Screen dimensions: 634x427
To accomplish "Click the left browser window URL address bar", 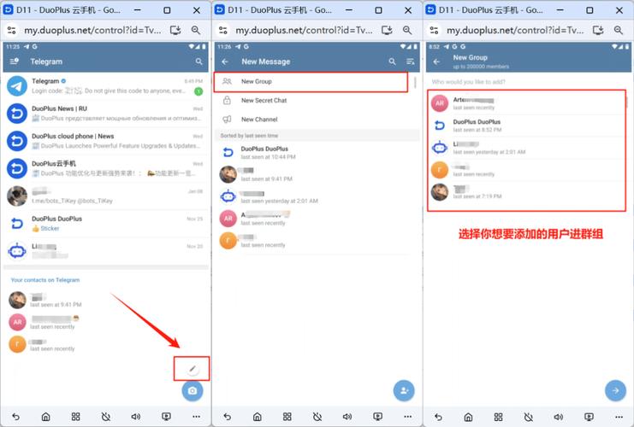I will click(92, 30).
